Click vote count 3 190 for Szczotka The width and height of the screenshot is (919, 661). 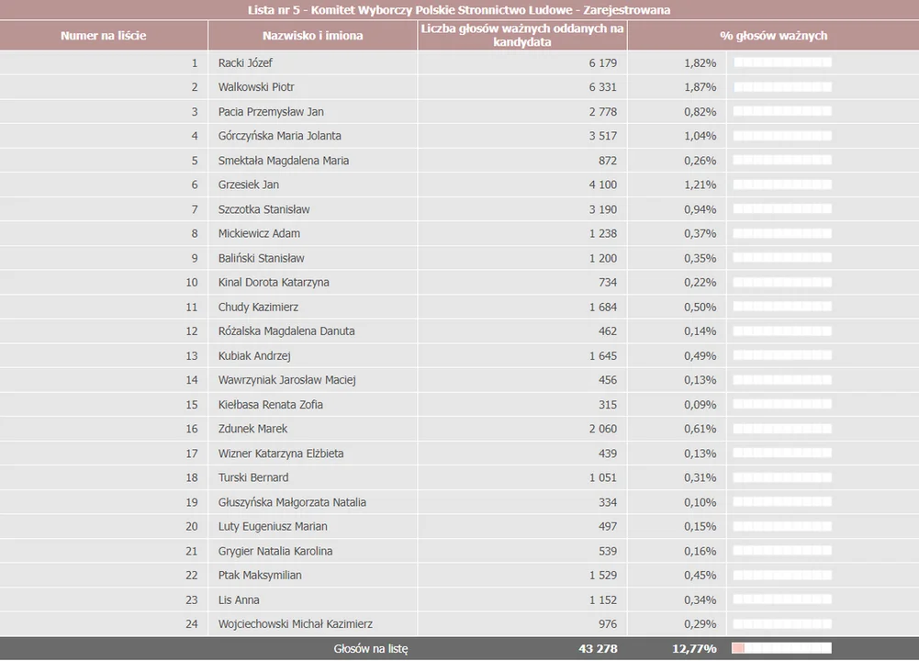(x=603, y=209)
